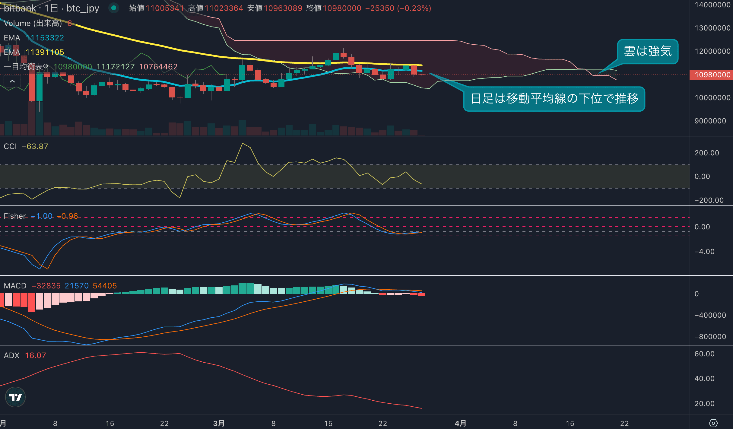Image resolution: width=733 pixels, height=429 pixels.
Task: Click the green market status dot
Action: [x=114, y=8]
